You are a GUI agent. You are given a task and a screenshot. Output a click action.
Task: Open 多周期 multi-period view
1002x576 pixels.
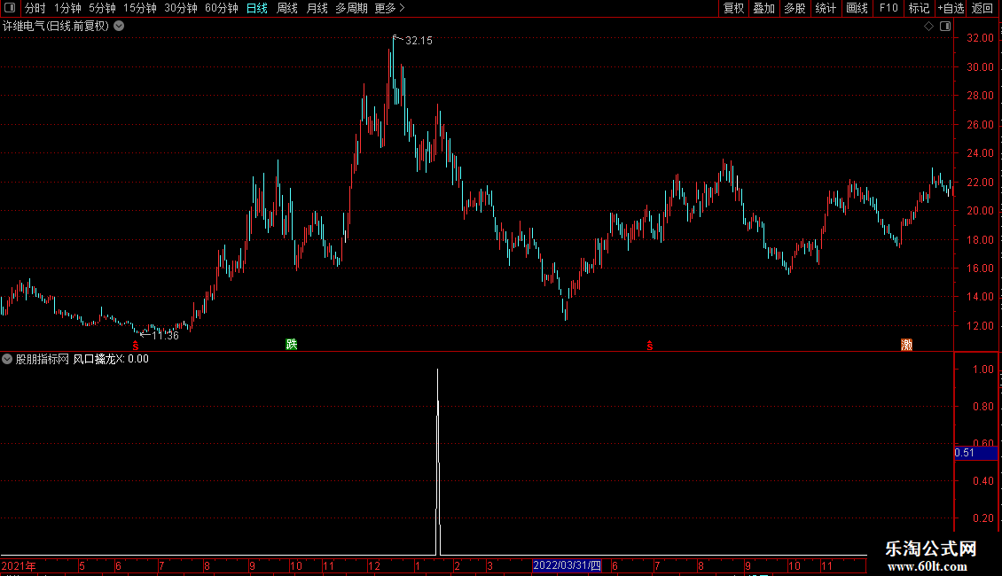351,8
